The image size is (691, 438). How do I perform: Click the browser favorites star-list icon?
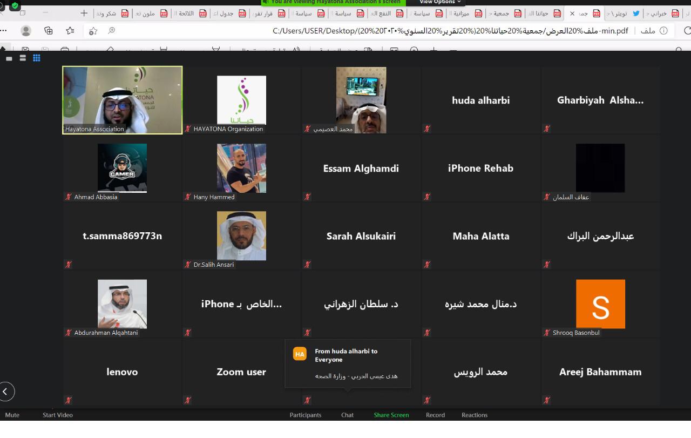tap(70, 31)
